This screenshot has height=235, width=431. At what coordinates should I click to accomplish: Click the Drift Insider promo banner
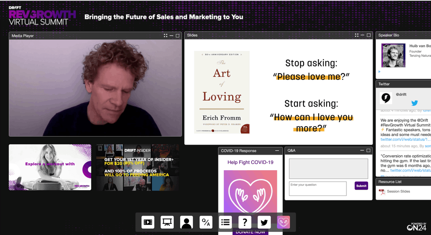point(138,168)
